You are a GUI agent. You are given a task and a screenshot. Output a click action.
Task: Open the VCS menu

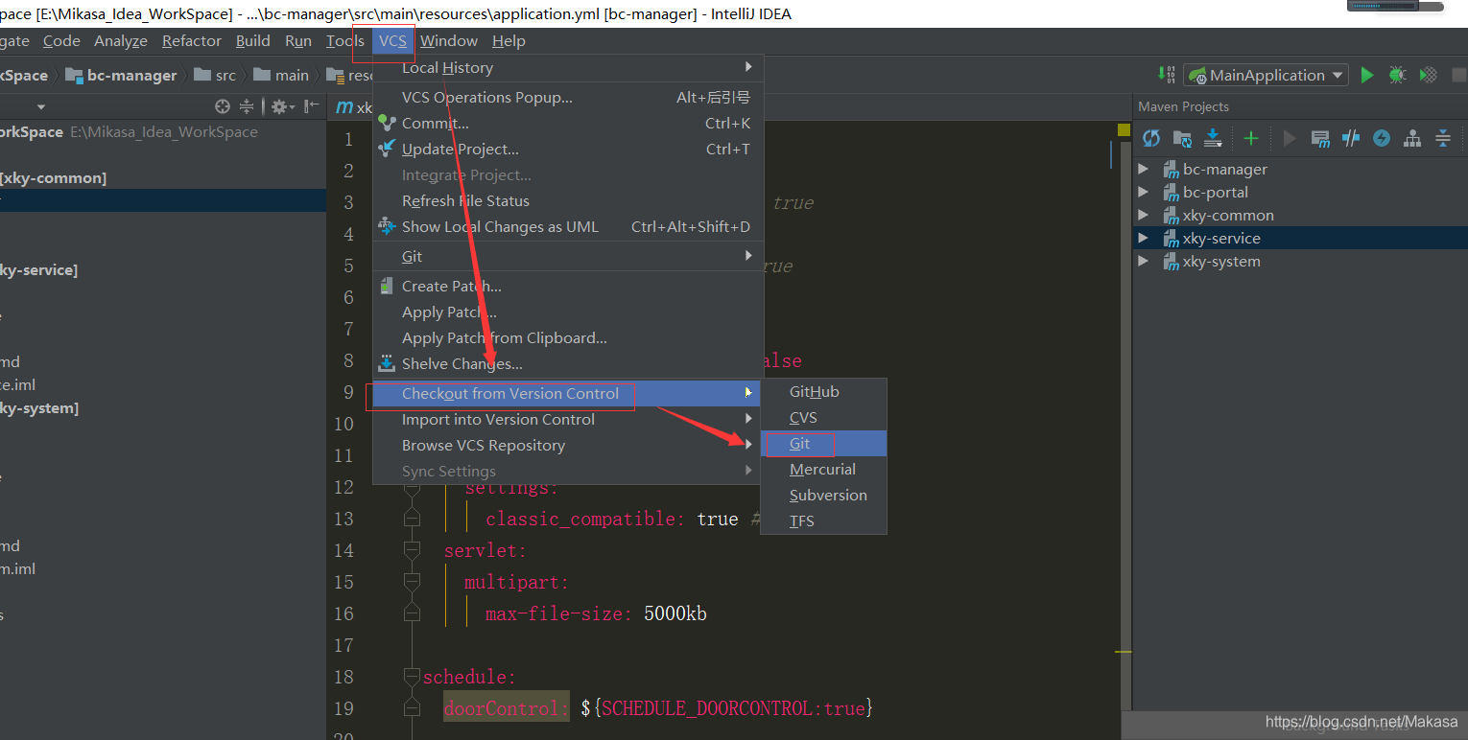(392, 40)
